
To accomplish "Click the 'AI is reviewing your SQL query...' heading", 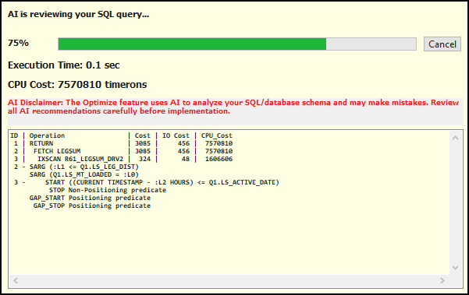I will [x=78, y=14].
